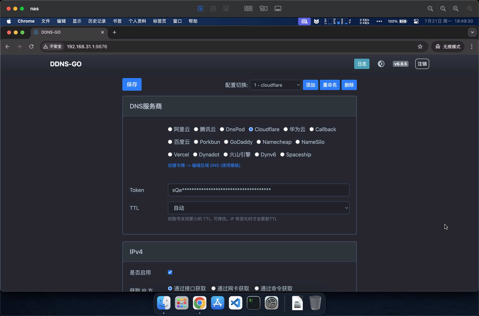479x316 pixels.
Task: Open the document stack in dock
Action: (297, 303)
